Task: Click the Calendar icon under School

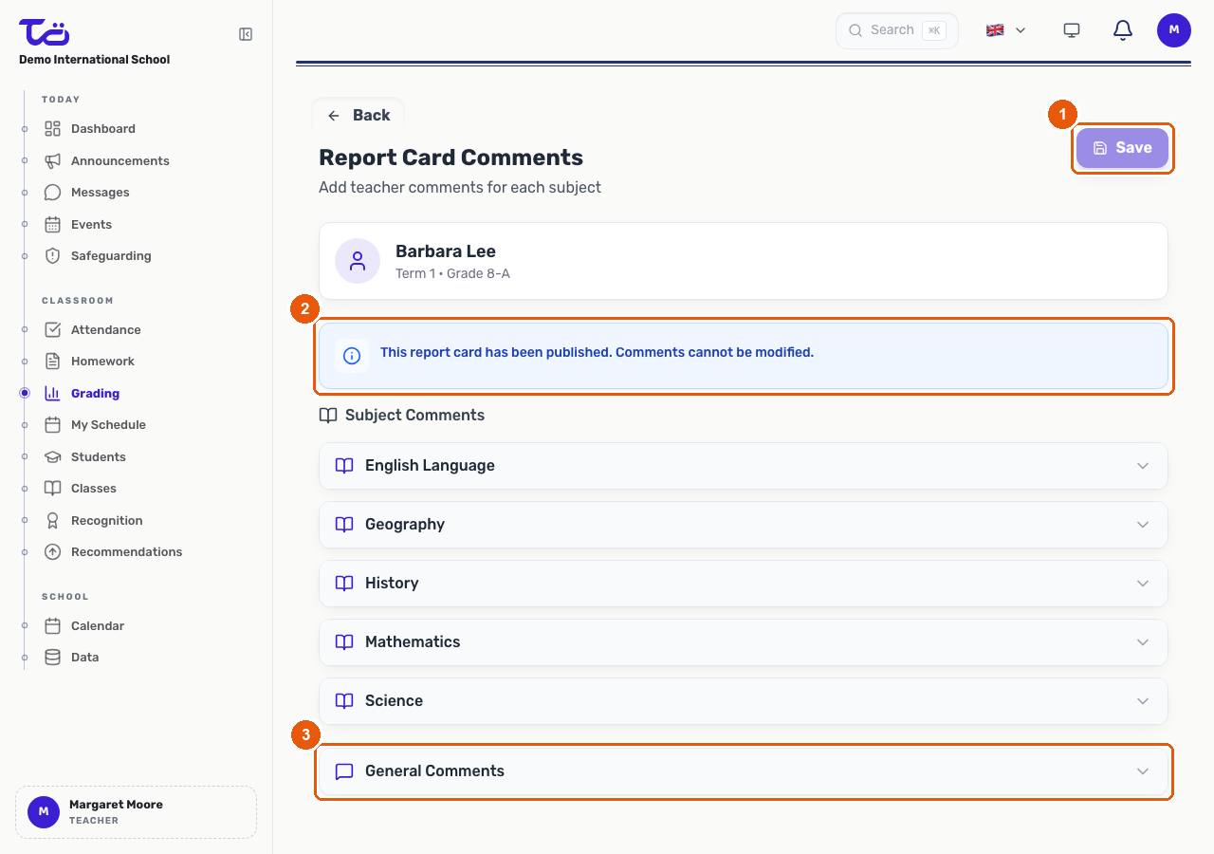Action: (53, 625)
